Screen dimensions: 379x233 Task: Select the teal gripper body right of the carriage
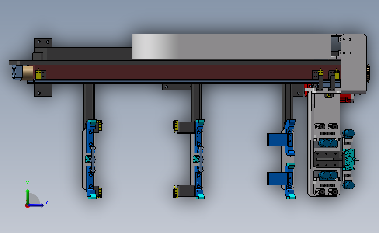(x=349, y=159)
